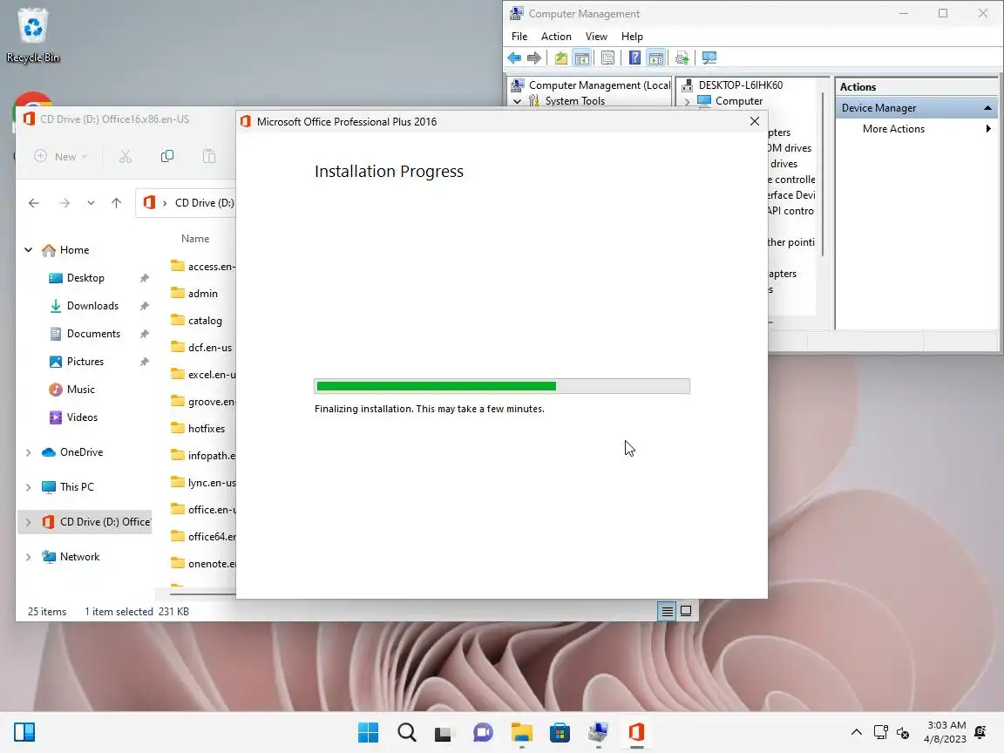Open Recycle Bin desktop icon

32,35
